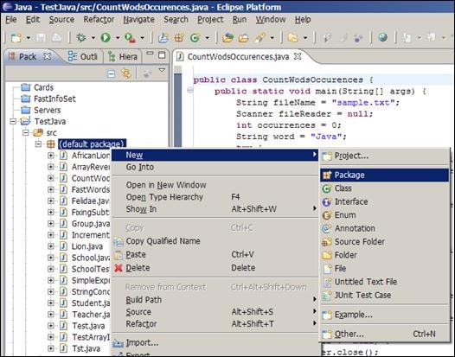Screen dimensions: 455x357
Task: Switch to the Hierarchy tab
Action: [x=123, y=56]
